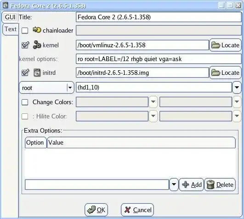244x219 pixels.
Task: Switch to the Text tab
Action: coord(11,29)
